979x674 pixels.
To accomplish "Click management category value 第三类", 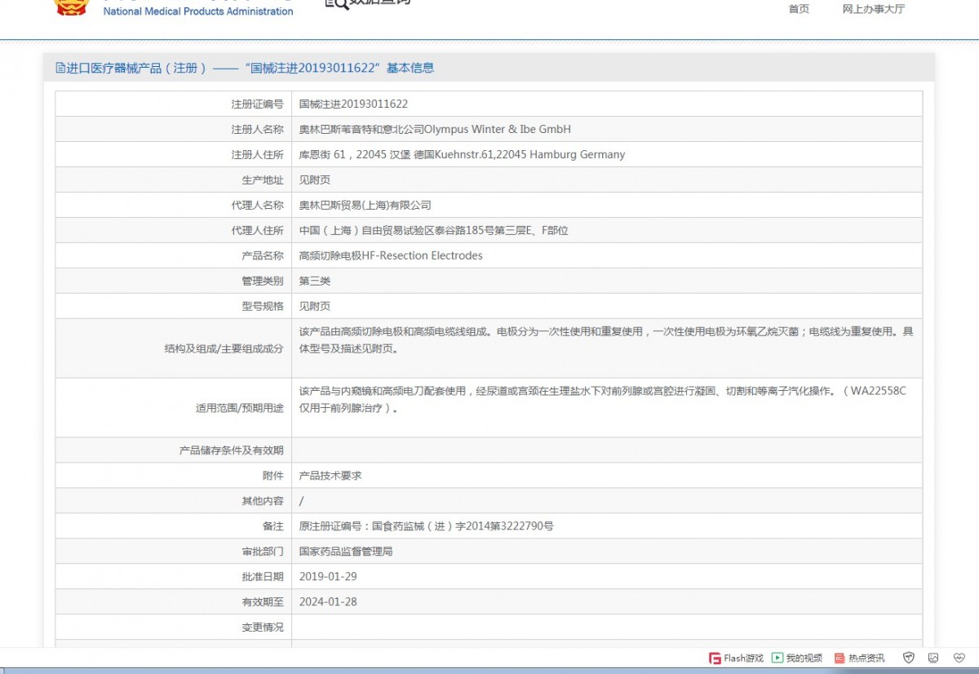I will (315, 281).
